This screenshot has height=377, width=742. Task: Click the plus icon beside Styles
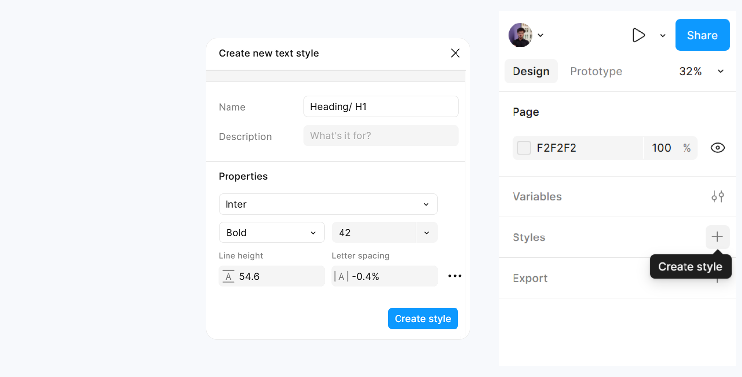(x=717, y=237)
